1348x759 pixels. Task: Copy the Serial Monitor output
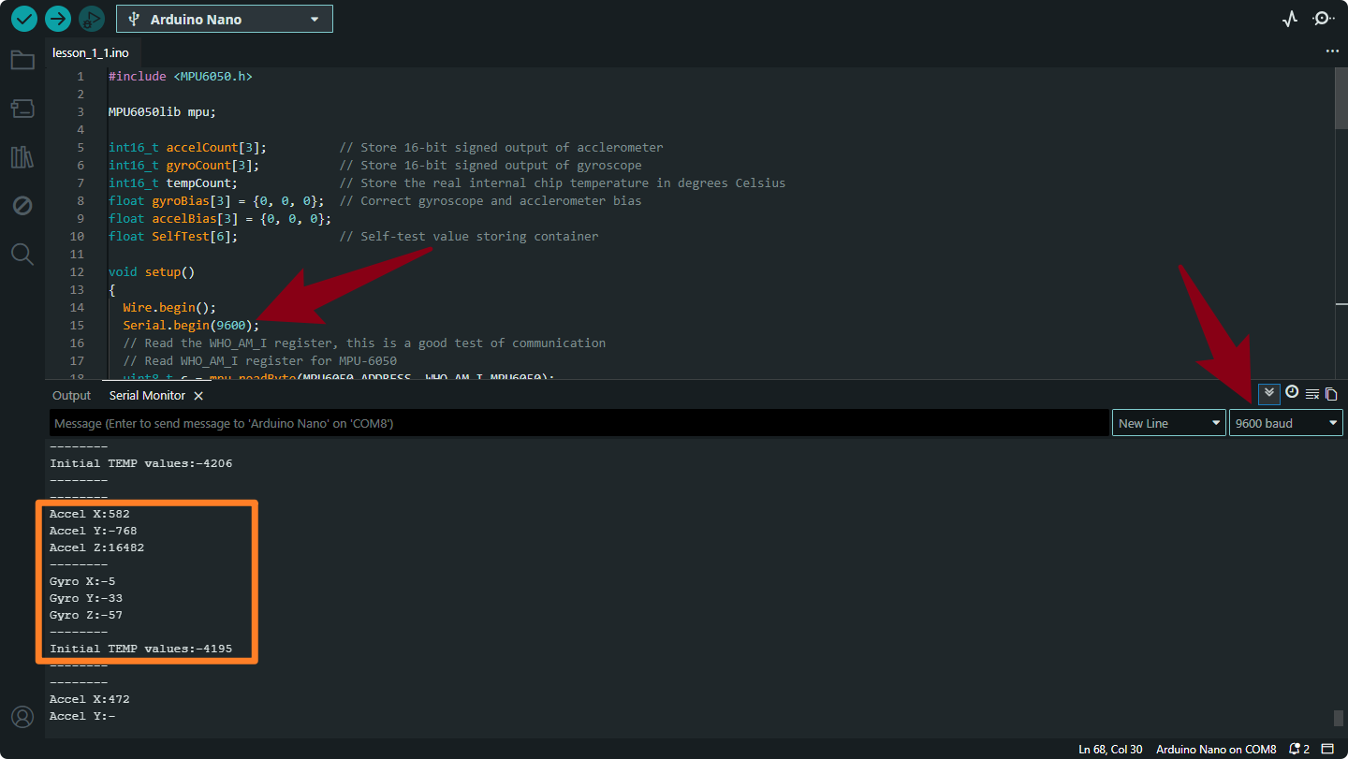click(1331, 394)
